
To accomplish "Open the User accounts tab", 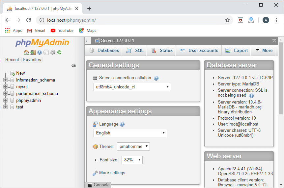I will pyautogui.click(x=199, y=51).
